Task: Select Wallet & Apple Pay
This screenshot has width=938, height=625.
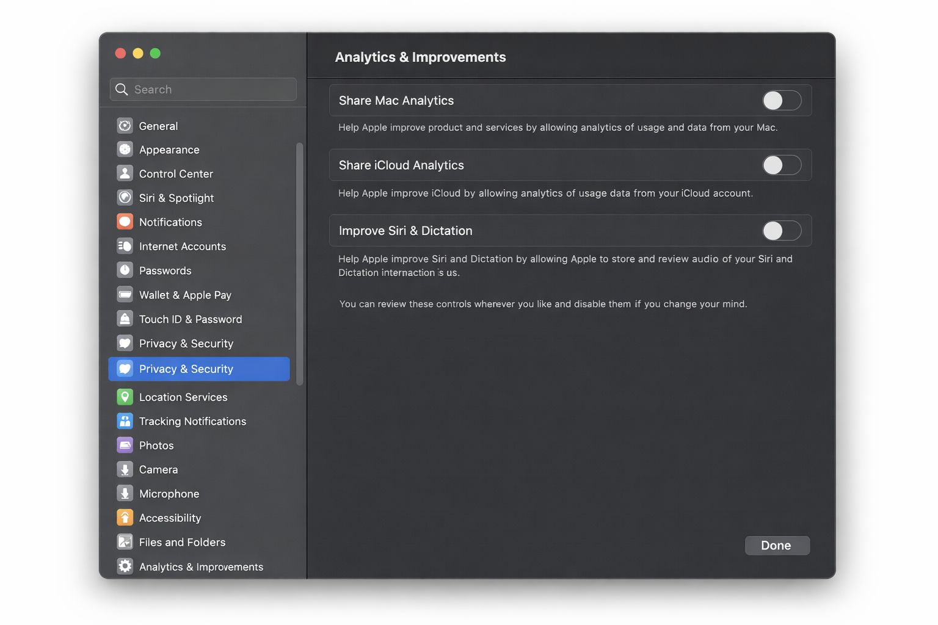Action: click(185, 295)
